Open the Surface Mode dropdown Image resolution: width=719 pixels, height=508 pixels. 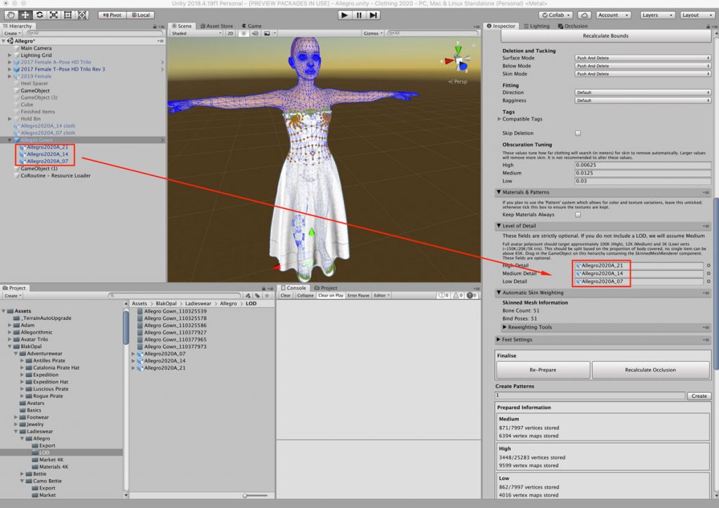click(643, 58)
